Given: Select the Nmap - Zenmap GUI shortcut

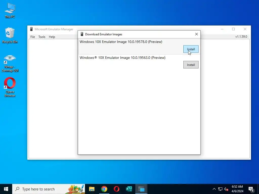Looking at the screenshot, I should [10, 63].
